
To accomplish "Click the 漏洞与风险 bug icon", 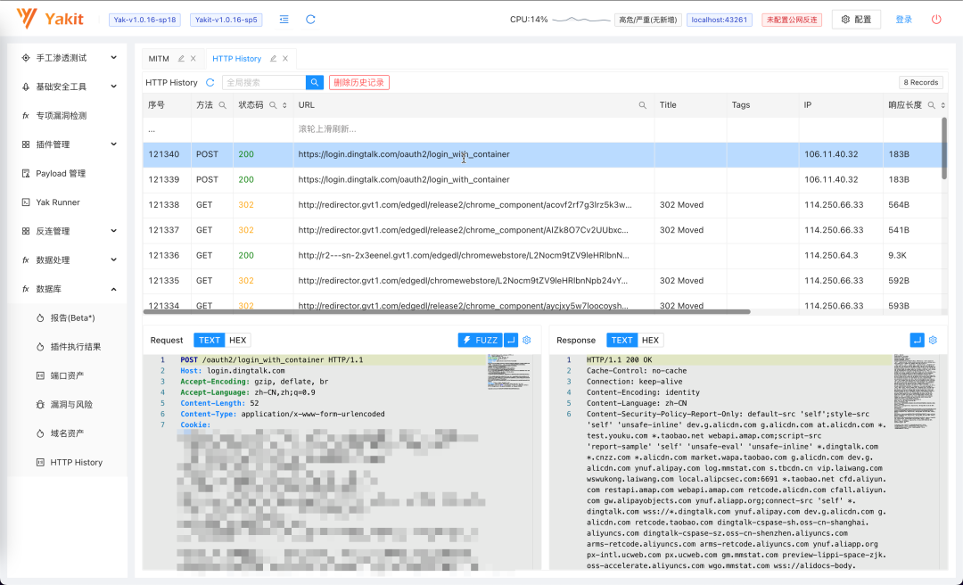I will tap(40, 404).
